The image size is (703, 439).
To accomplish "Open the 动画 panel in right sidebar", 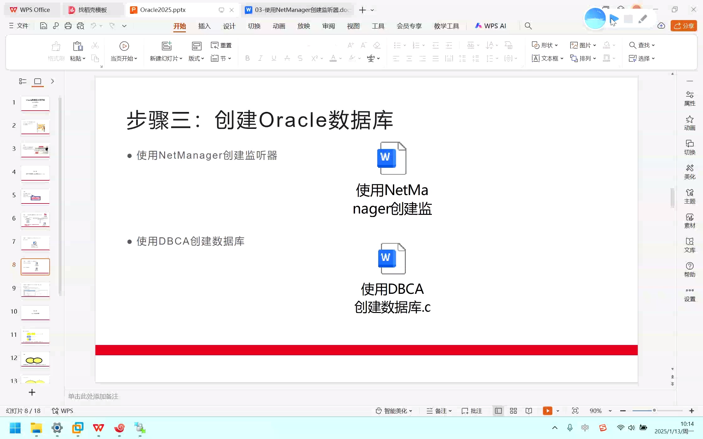I will (690, 123).
